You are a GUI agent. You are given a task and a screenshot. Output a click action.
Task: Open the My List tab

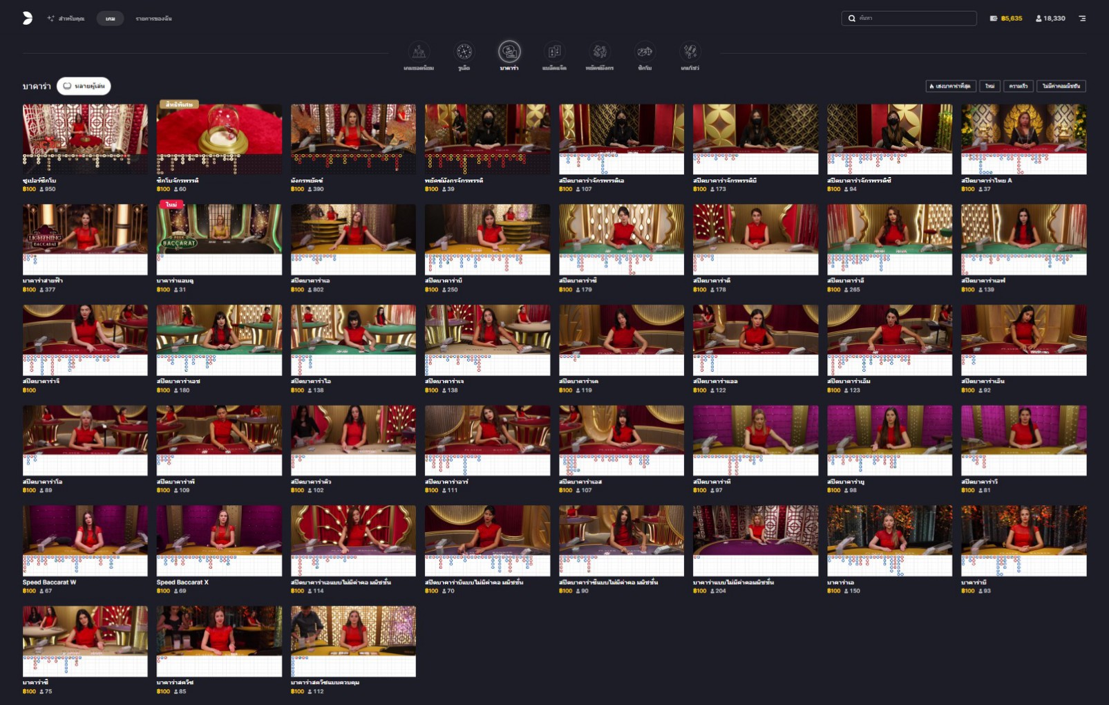click(x=153, y=19)
